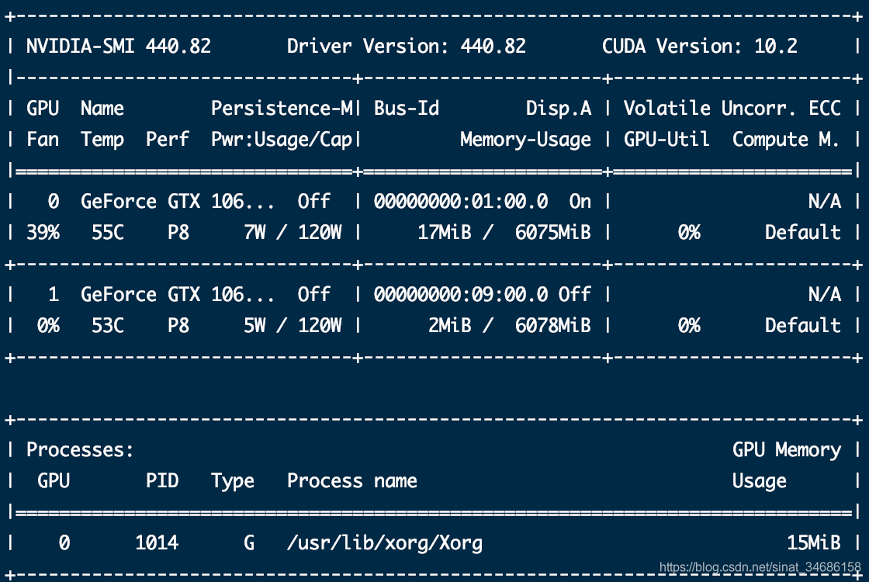The image size is (869, 582).
Task: Select the 55C temperature reading
Action: [x=107, y=233]
